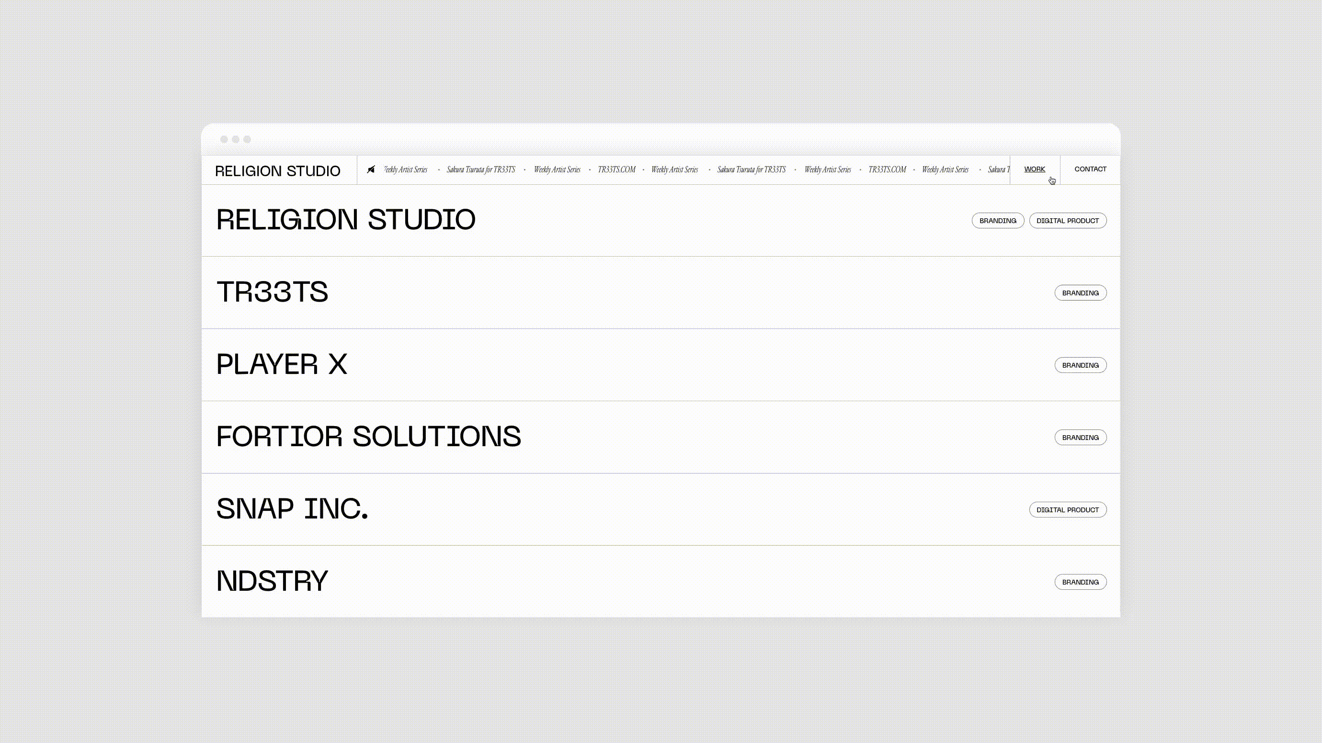Open the Religion Studio project row title

click(x=346, y=220)
